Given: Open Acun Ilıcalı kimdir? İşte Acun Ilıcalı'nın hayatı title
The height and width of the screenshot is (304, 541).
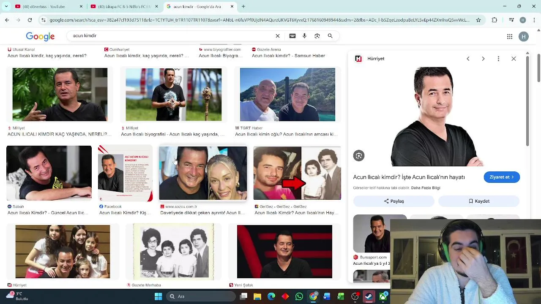Looking at the screenshot, I should coord(409,177).
